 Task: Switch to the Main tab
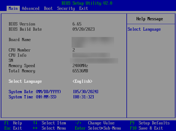[x=13, y=8]
